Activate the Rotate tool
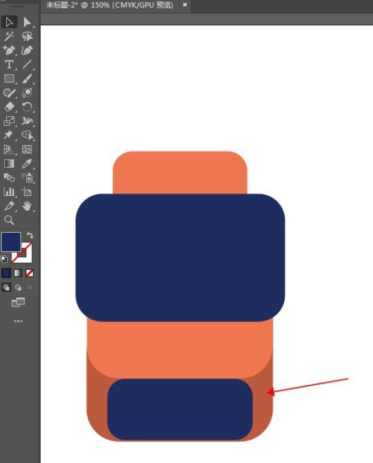Screen dimensions: 373x463 point(27,106)
